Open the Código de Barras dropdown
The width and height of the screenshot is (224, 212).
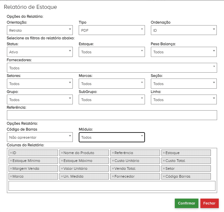[x=39, y=137]
